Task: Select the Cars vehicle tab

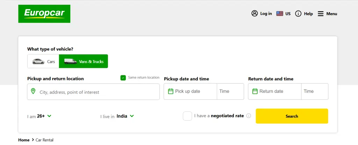Action: (43, 61)
